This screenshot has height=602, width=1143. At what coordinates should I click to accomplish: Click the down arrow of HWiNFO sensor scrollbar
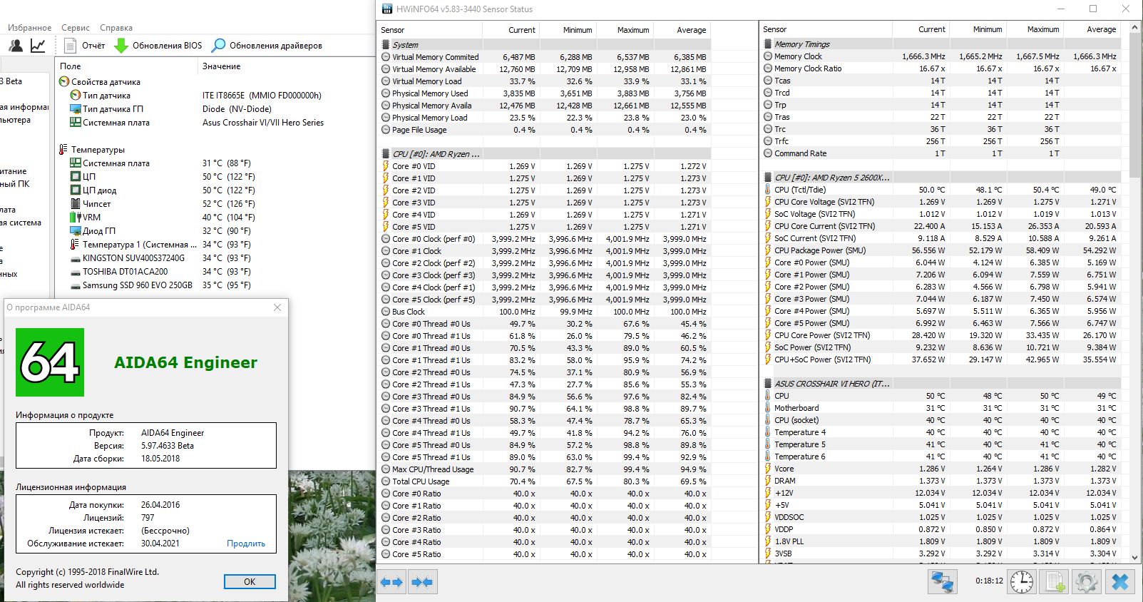1134,557
